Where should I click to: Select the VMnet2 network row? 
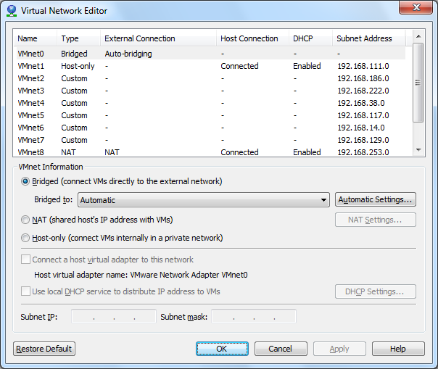(x=211, y=78)
